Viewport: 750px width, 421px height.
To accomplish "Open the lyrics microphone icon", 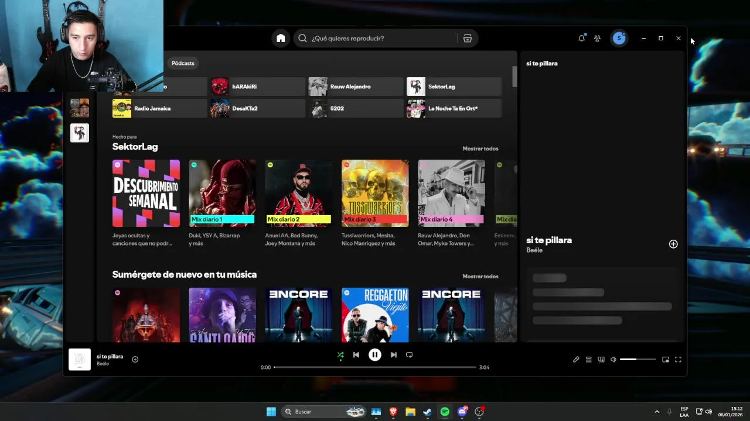I will pos(576,360).
